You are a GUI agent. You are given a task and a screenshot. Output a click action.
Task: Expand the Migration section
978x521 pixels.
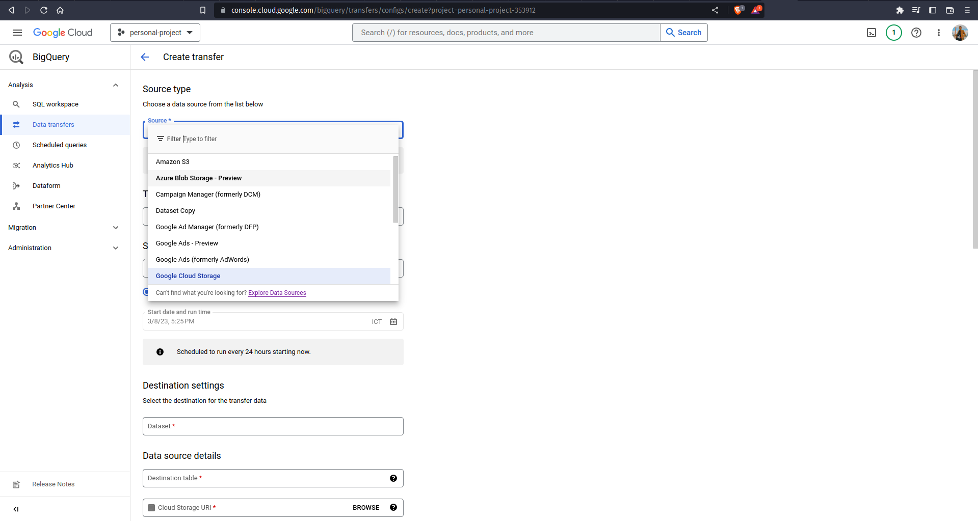click(x=116, y=228)
